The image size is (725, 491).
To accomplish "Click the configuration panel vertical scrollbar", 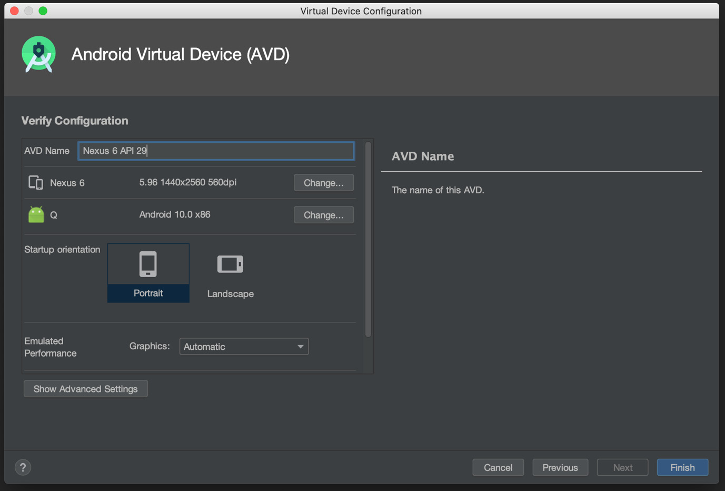I will click(368, 239).
